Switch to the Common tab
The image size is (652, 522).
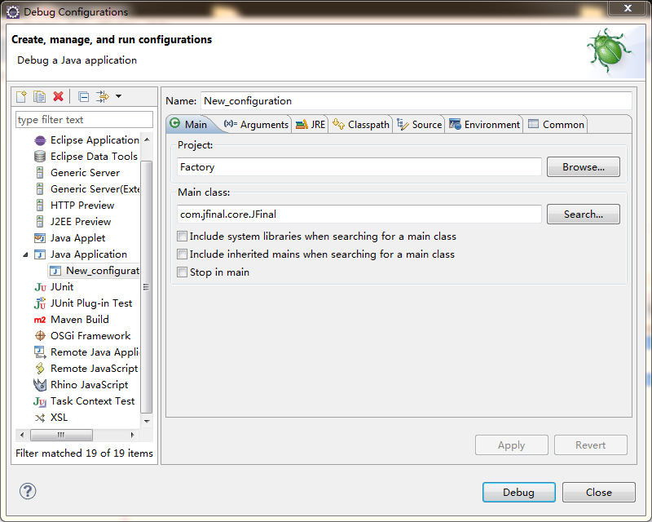(556, 125)
